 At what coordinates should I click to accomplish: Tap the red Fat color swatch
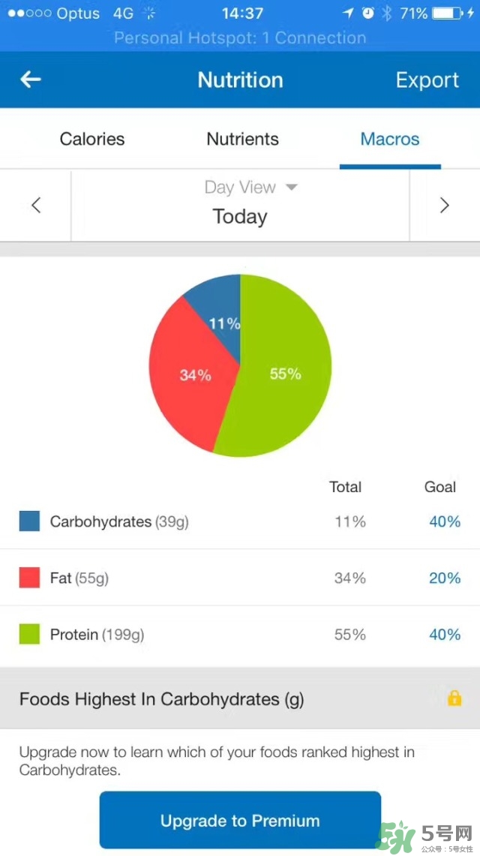29,578
